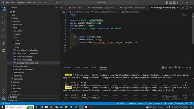This screenshot has height=109, width=194.
Task: Toggle secondary sidebar layout icon
Action: click(x=174, y=3)
